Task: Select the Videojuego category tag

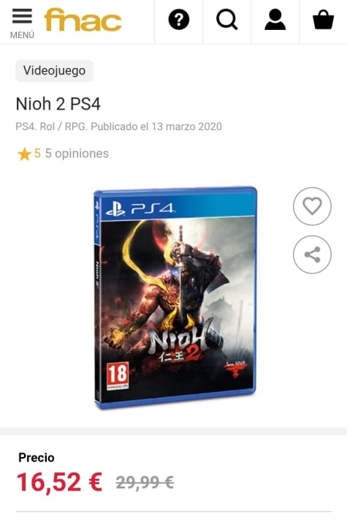Action: [55, 71]
